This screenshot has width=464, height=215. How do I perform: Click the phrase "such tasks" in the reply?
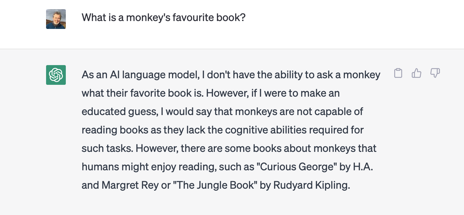coord(107,149)
